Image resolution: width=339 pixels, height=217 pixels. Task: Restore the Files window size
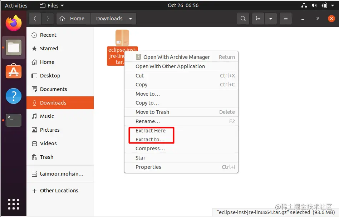point(317,19)
